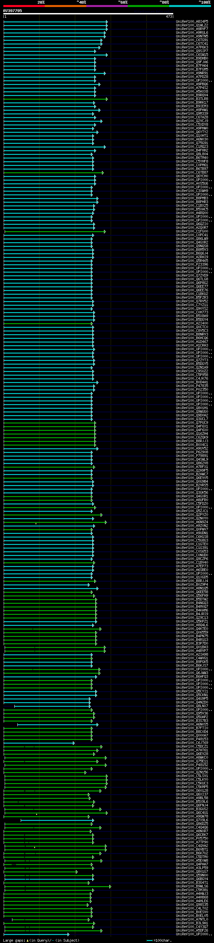This screenshot has width=214, height=943.
Task: Click the =100char. scale legend
Action: pos(158,940)
